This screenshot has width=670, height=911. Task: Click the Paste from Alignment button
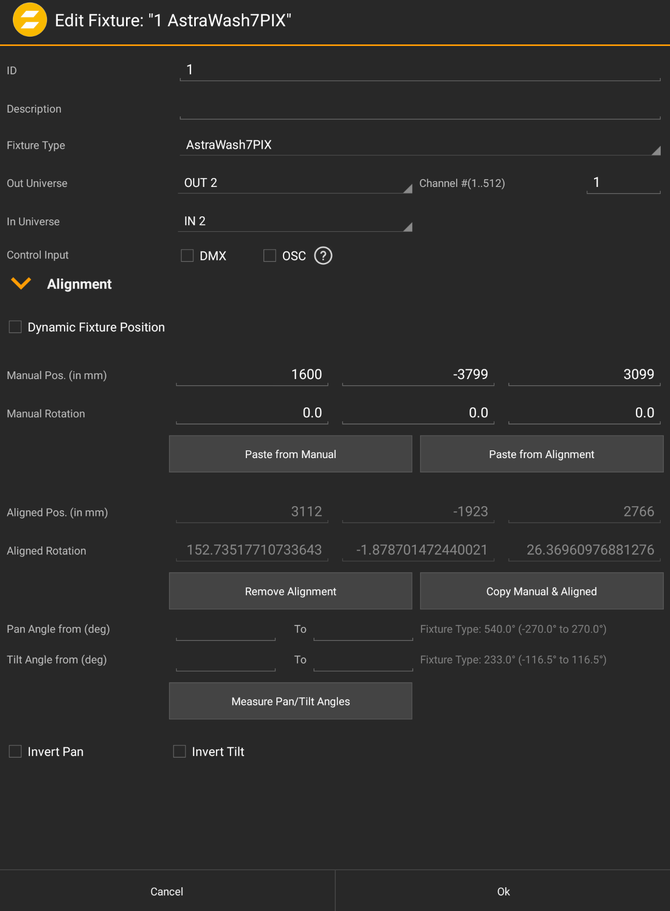[541, 454]
